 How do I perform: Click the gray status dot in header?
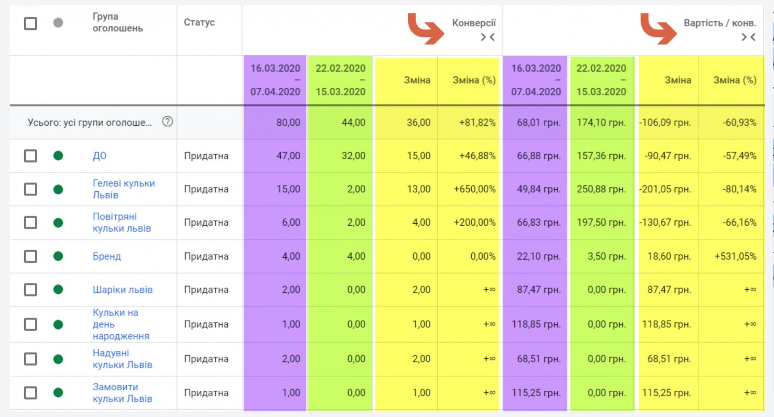coord(58,23)
